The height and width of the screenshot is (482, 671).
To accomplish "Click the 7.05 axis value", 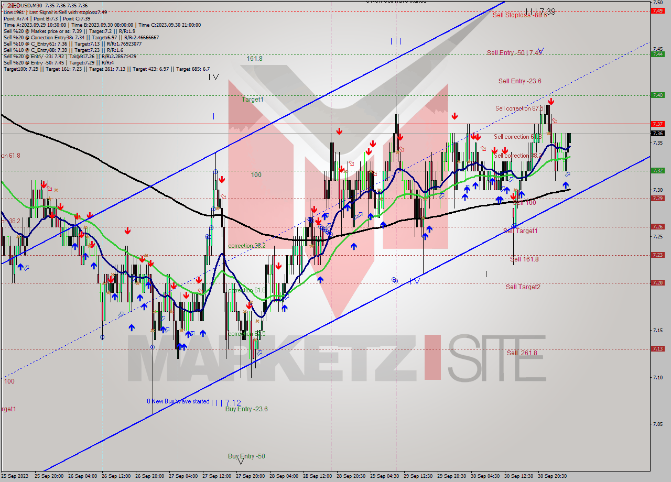I will pos(658,424).
